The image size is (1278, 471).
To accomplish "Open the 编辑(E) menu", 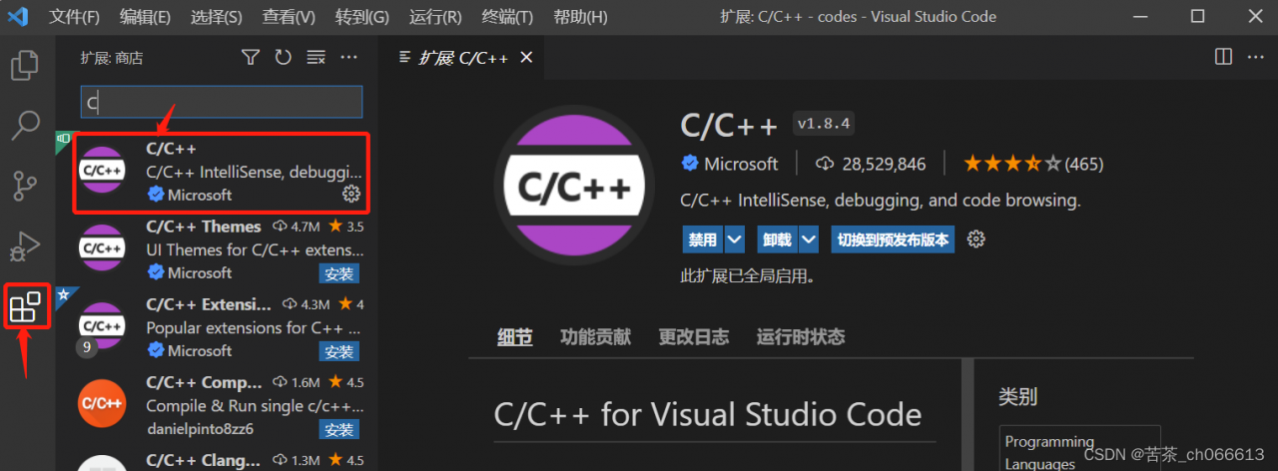I will pyautogui.click(x=145, y=17).
